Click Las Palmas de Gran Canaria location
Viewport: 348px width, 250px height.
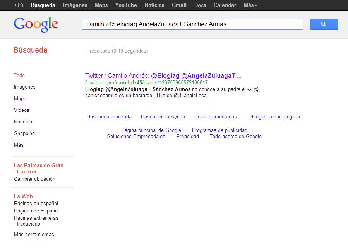pyautogui.click(x=39, y=168)
